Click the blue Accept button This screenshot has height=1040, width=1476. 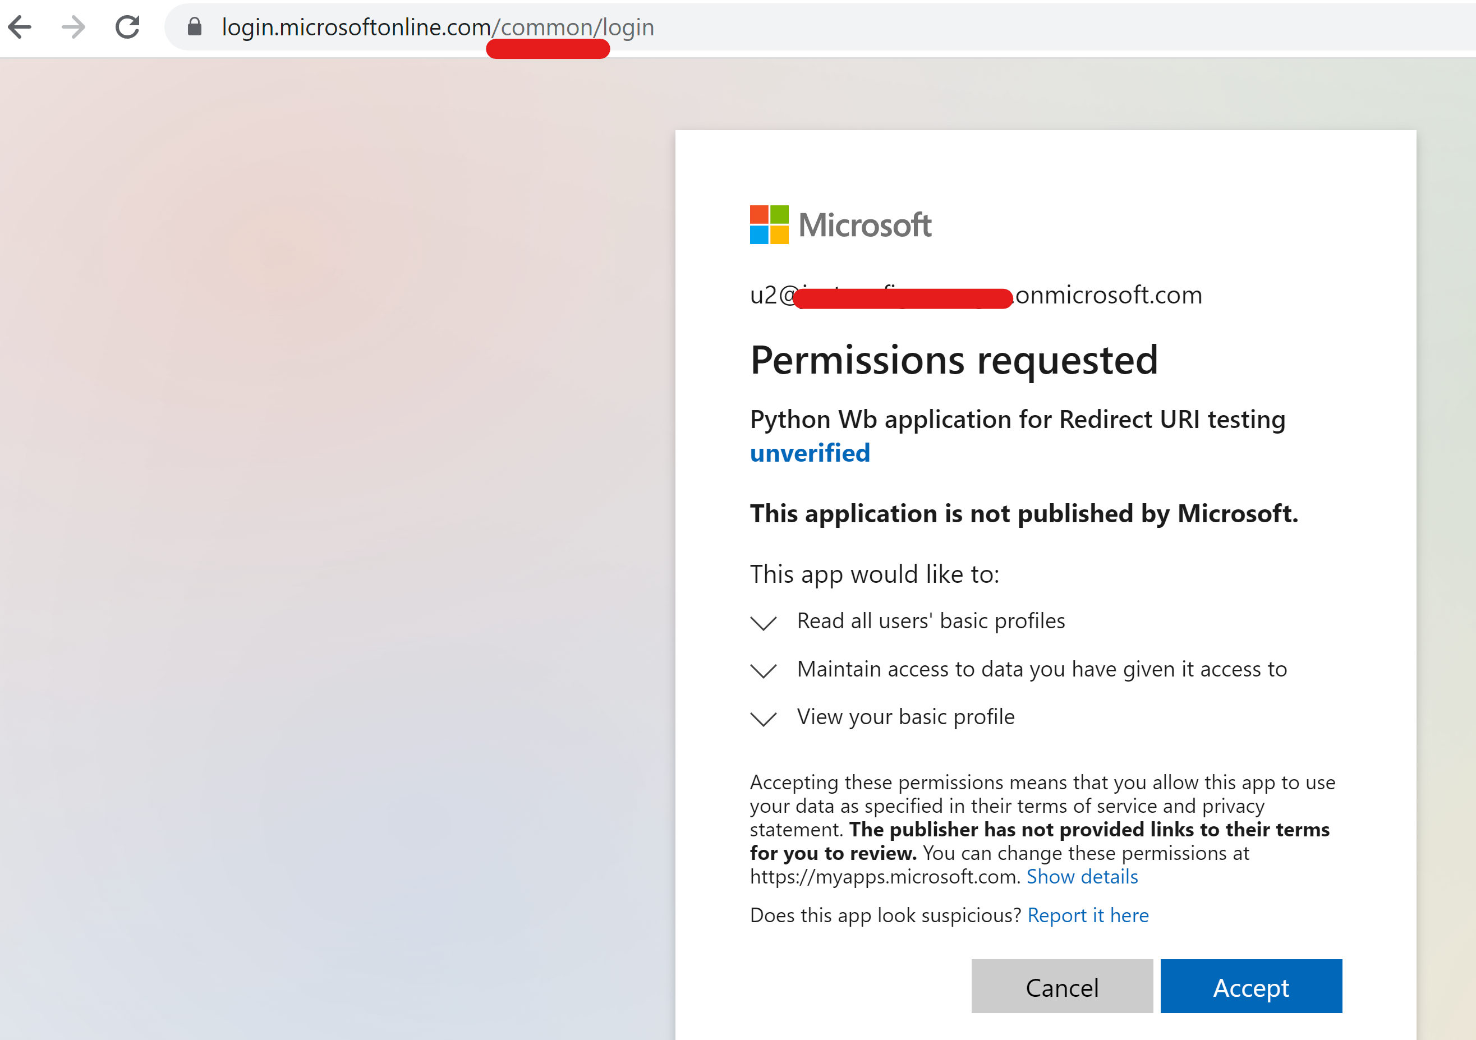[x=1251, y=987]
